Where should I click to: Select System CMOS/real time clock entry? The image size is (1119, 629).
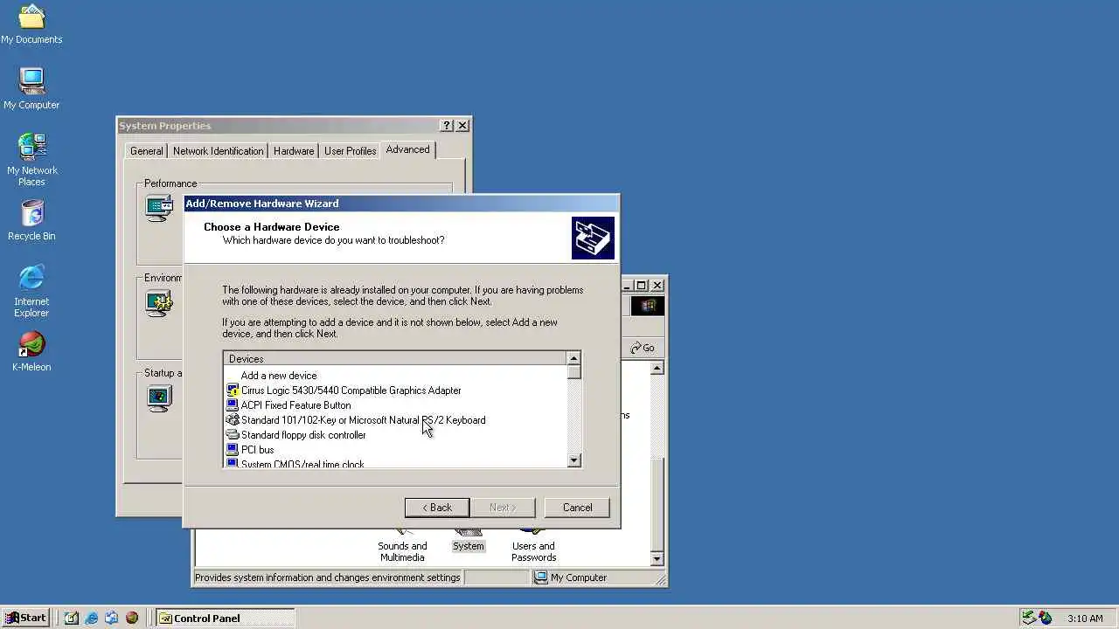pyautogui.click(x=302, y=463)
